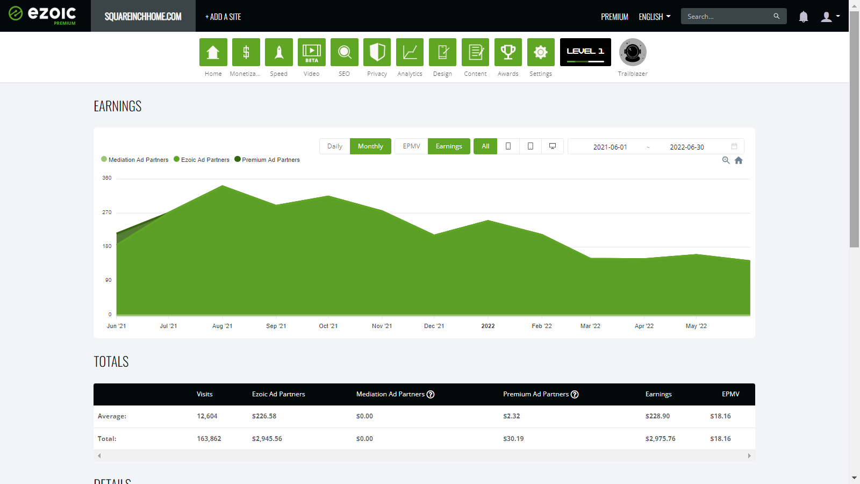Viewport: 860px width, 484px height.
Task: Edit the start date 2021-06-01
Action: [610, 147]
